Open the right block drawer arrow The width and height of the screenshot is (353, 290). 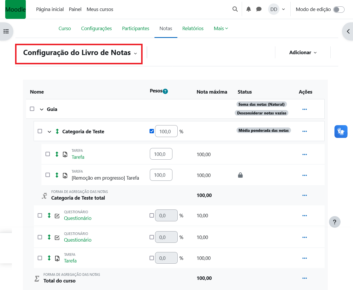(x=348, y=31)
